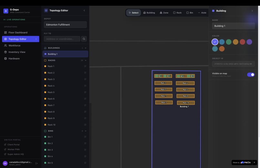260x168 pixels.
Task: Click the CA user avatar
Action: point(5,164)
